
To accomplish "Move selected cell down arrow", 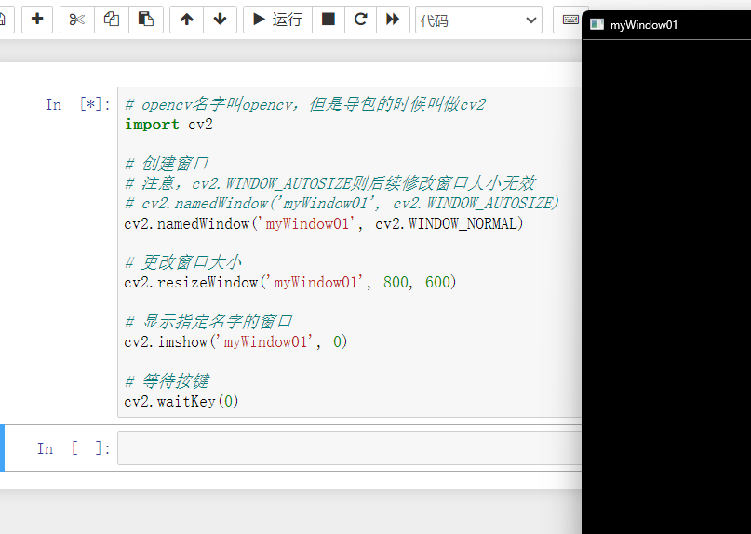I will click(220, 20).
